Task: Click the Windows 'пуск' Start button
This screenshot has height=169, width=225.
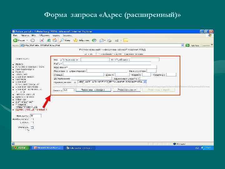Action: tap(21, 148)
